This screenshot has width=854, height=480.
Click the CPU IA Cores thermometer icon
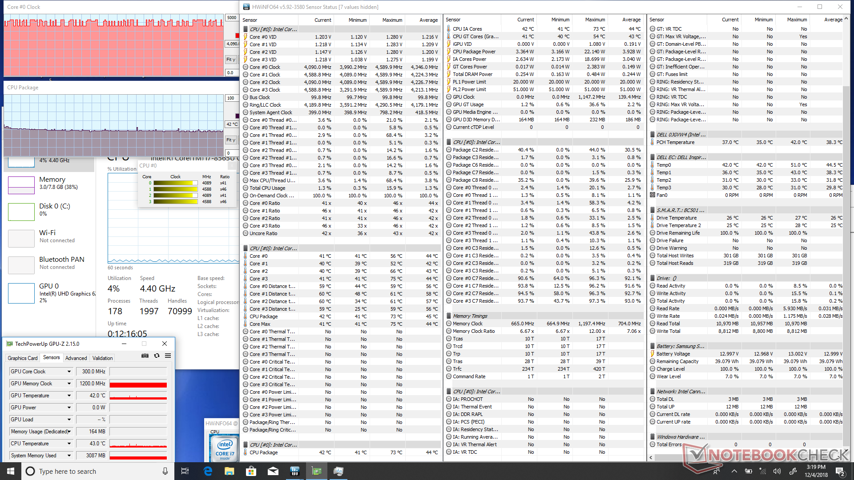449,29
